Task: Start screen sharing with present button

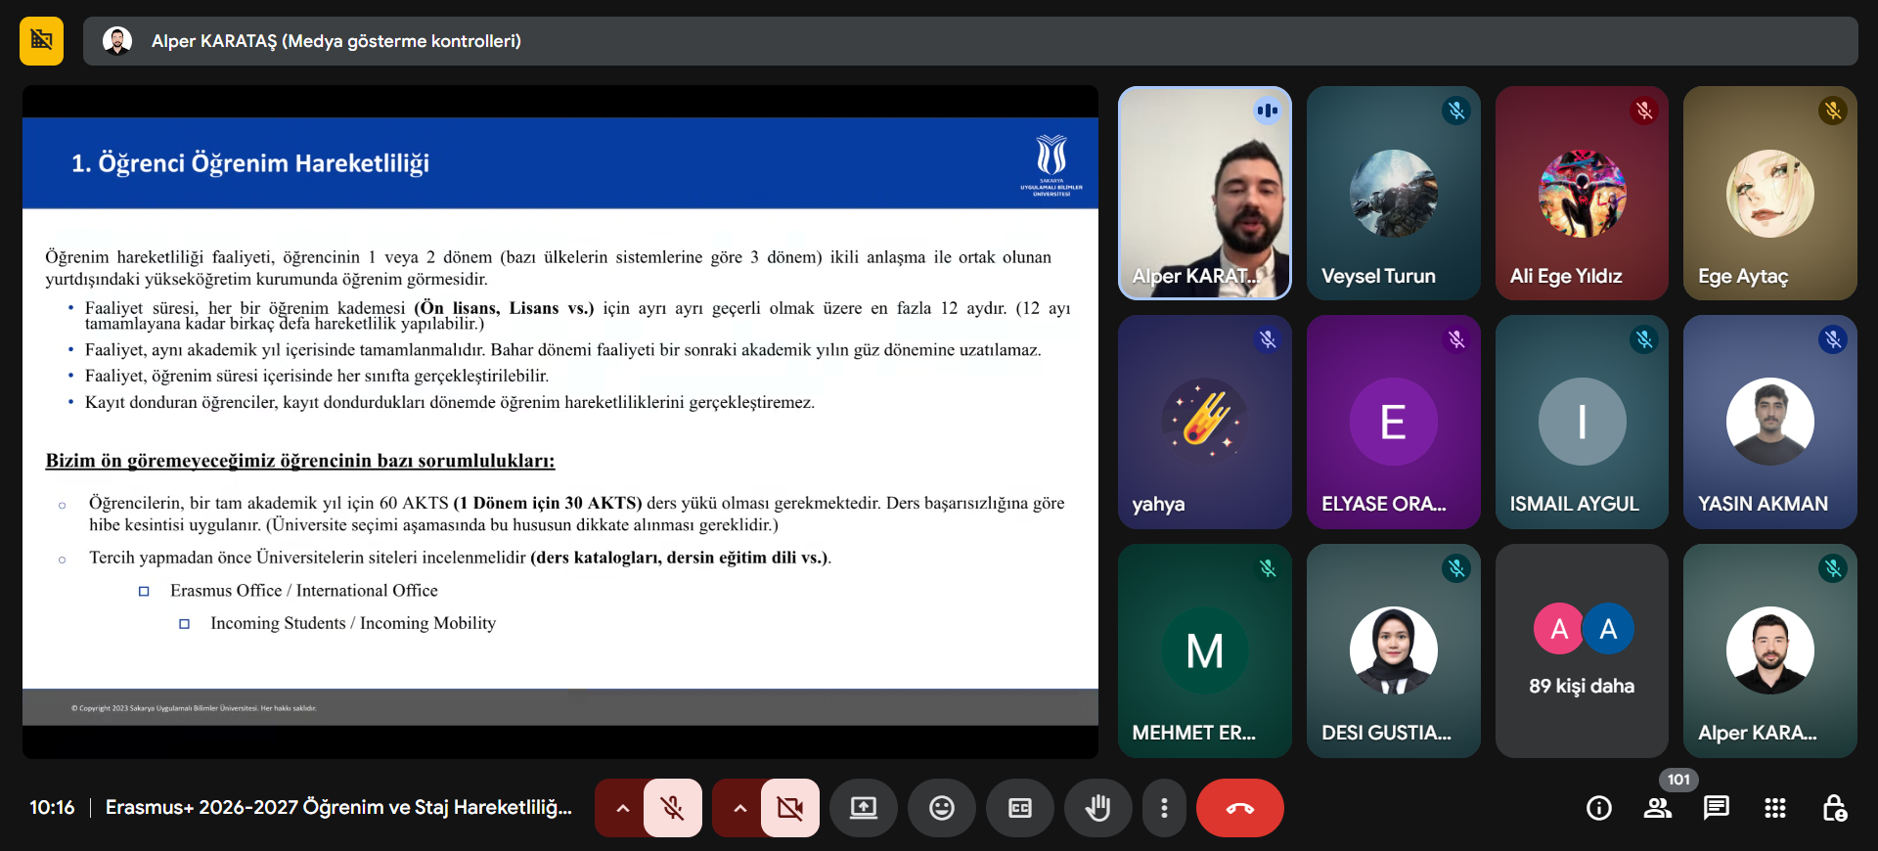Action: [x=863, y=808]
